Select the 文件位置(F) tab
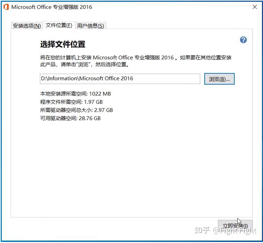Viewport: 263px width, 243px height. [x=59, y=25]
